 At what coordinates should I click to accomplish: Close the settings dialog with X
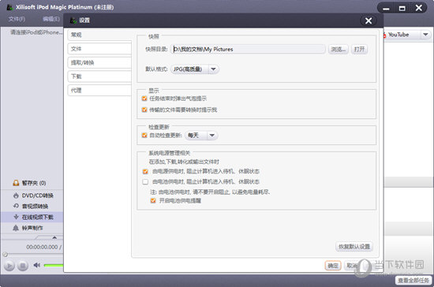[x=369, y=20]
